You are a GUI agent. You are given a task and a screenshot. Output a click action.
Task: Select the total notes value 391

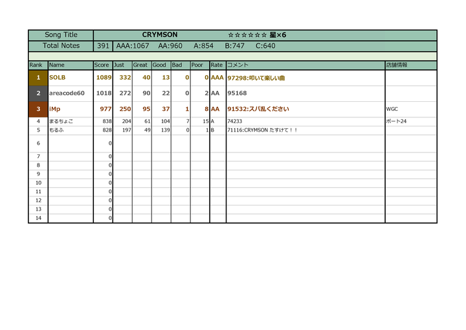pos(103,46)
